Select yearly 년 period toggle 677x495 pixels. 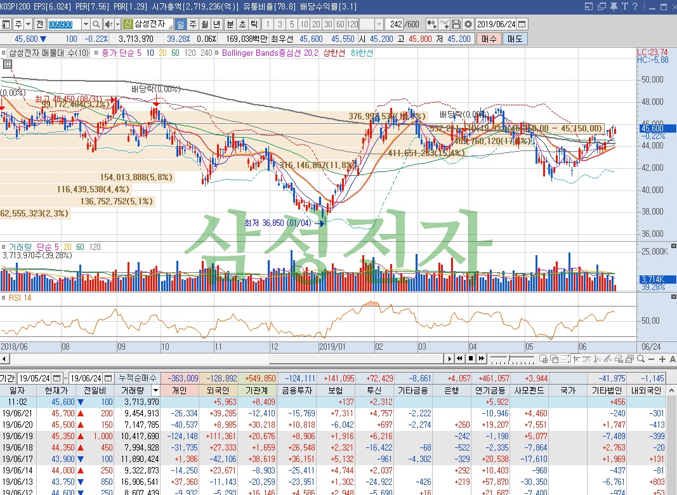(217, 24)
